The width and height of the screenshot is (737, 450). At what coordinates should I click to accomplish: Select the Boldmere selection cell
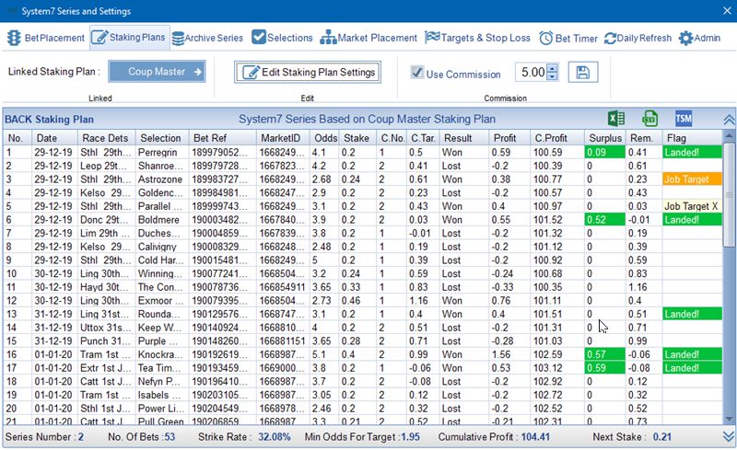click(x=162, y=220)
